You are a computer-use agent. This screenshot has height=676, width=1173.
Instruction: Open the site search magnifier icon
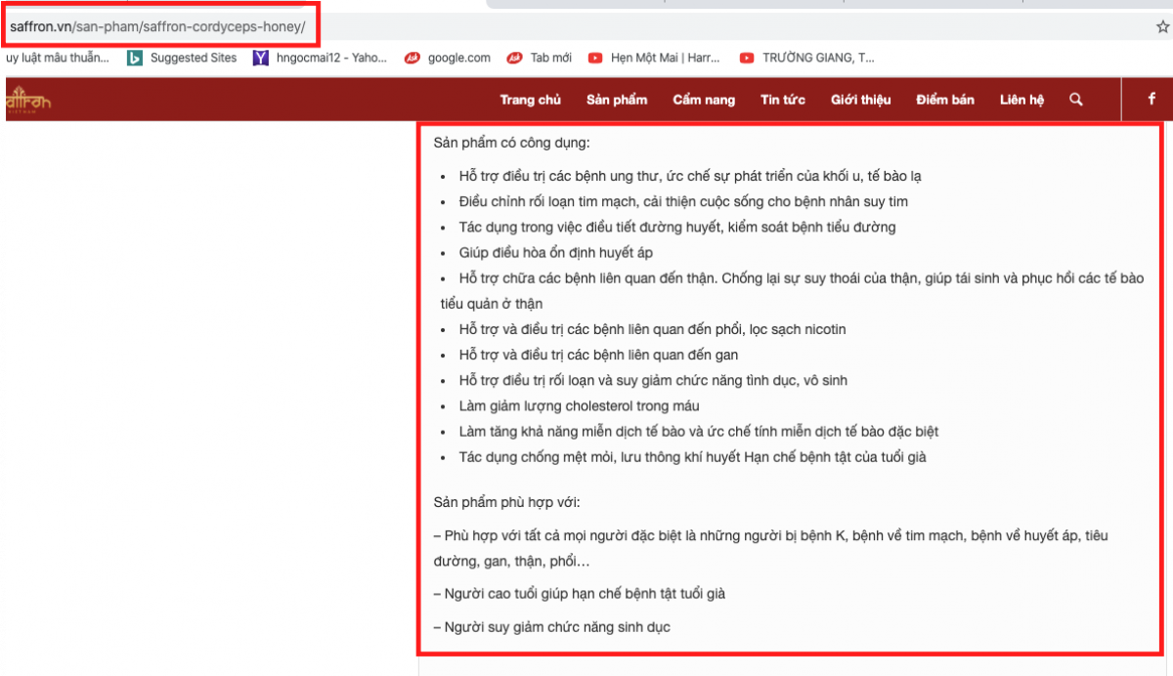tap(1076, 100)
